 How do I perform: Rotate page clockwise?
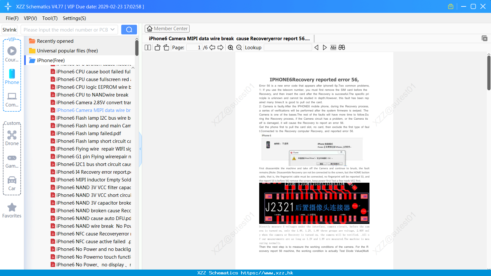166,48
